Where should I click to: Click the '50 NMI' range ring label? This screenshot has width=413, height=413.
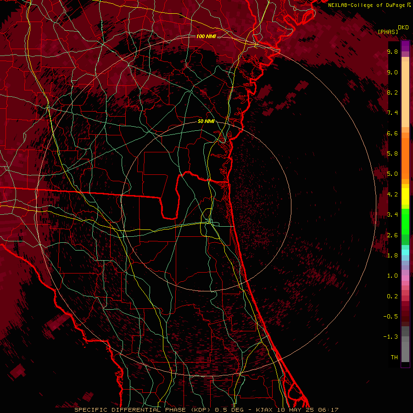pyautogui.click(x=206, y=121)
